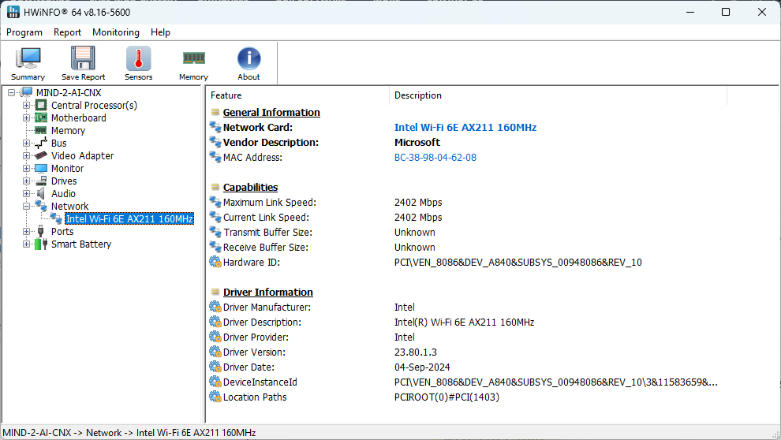Click the DeviceInstanceId row label
The image size is (781, 440).
(260, 382)
